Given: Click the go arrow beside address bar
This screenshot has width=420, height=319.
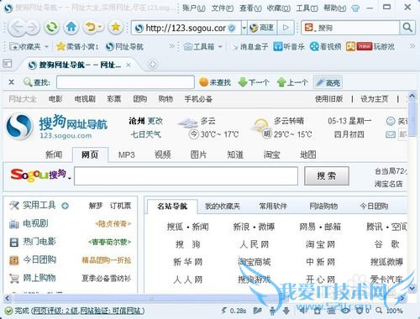Looking at the screenshot, I should click(x=286, y=28).
